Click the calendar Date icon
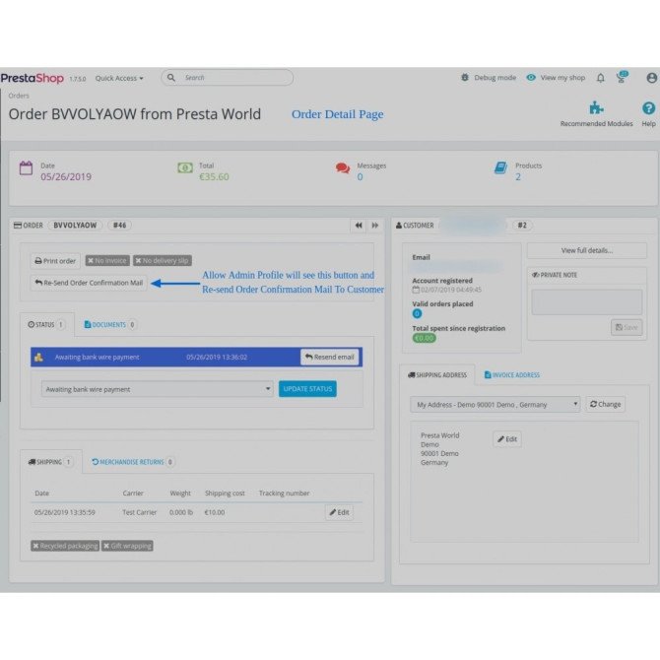 tap(26, 167)
